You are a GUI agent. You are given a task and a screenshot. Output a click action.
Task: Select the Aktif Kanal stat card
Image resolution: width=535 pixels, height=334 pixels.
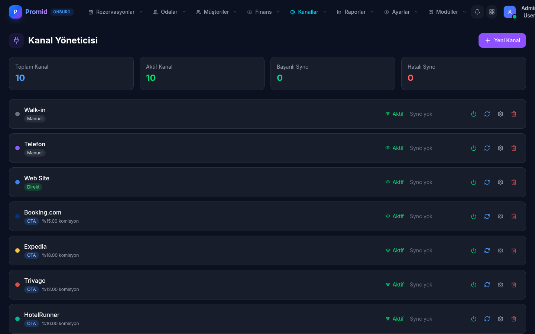(x=202, y=73)
